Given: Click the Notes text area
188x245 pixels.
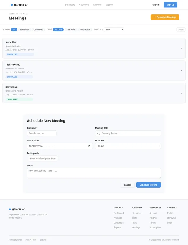Looking at the screenshot, I should pyautogui.click(x=94, y=173).
